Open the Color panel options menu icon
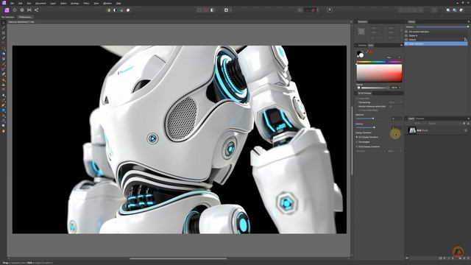471x265 pixels. 401,45
